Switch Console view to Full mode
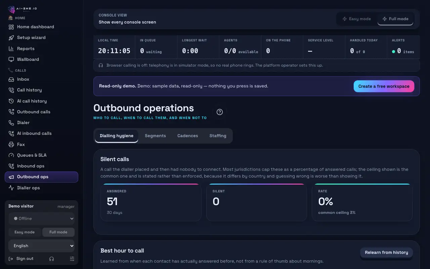The width and height of the screenshot is (430, 269). [395, 19]
